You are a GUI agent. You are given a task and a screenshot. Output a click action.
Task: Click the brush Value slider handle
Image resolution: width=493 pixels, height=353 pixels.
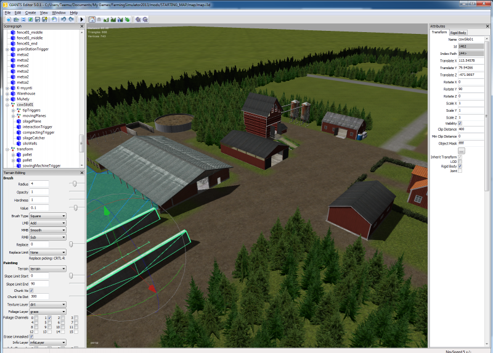tap(75, 207)
